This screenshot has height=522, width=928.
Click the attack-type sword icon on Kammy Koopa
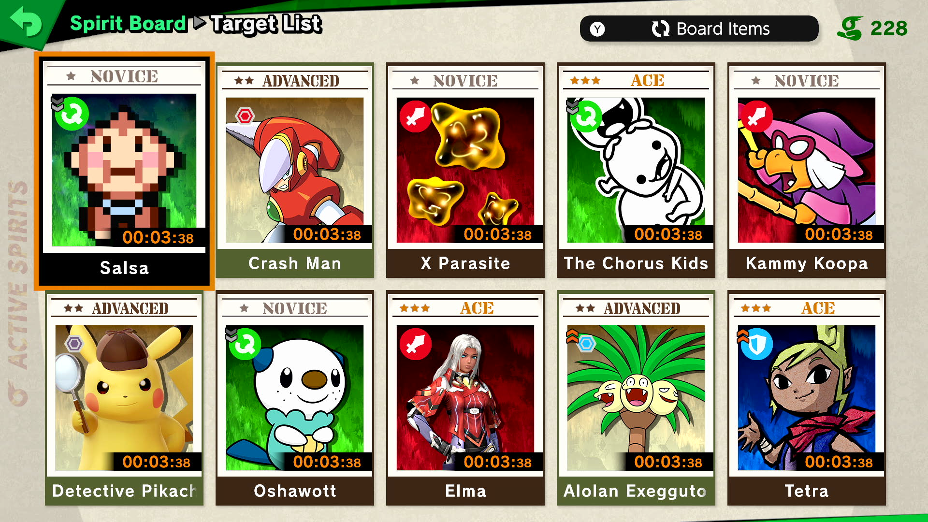[756, 116]
